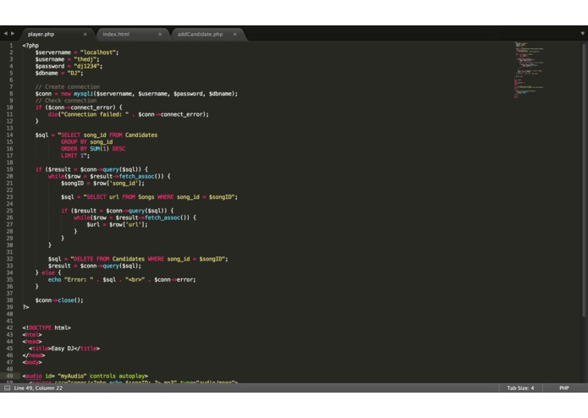The image size is (588, 418).
Task: Go to previous tab with left arrow
Action: click(x=6, y=33)
